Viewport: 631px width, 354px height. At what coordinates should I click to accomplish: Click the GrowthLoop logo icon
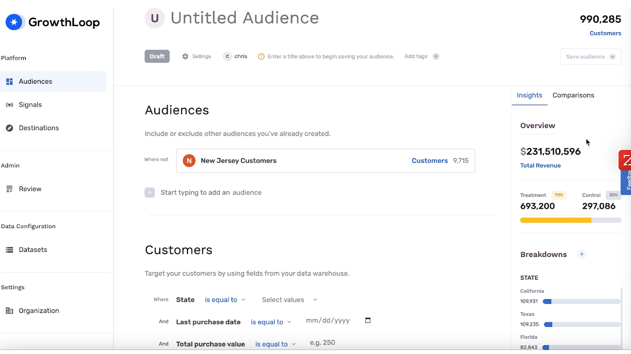14,22
